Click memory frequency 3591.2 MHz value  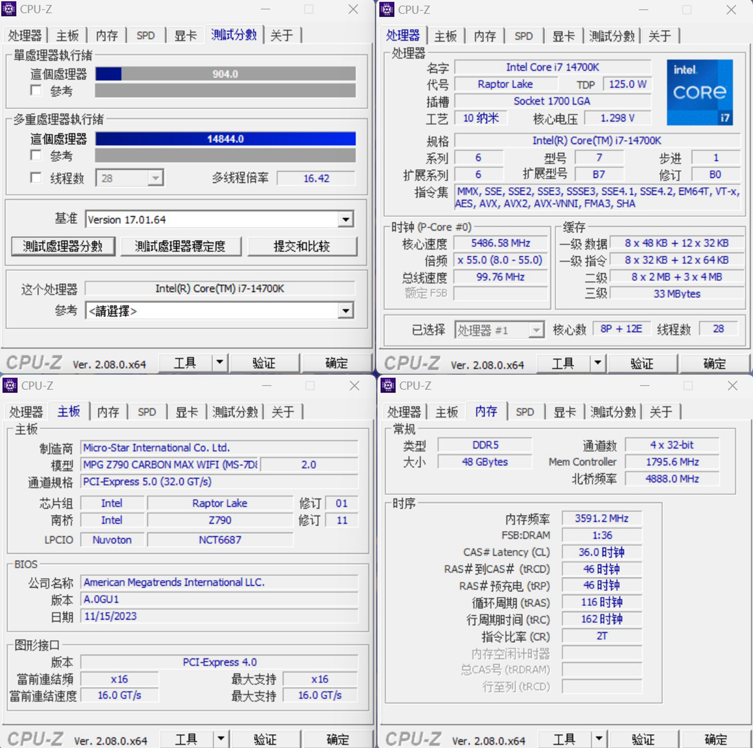pyautogui.click(x=602, y=518)
